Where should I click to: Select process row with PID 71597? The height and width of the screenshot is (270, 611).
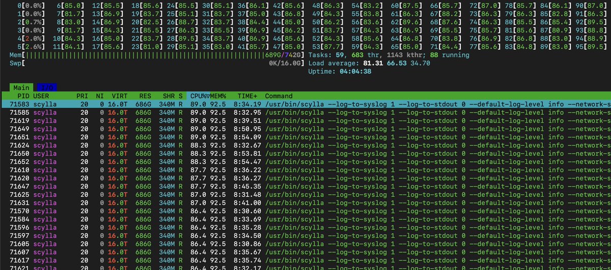tap(305, 235)
